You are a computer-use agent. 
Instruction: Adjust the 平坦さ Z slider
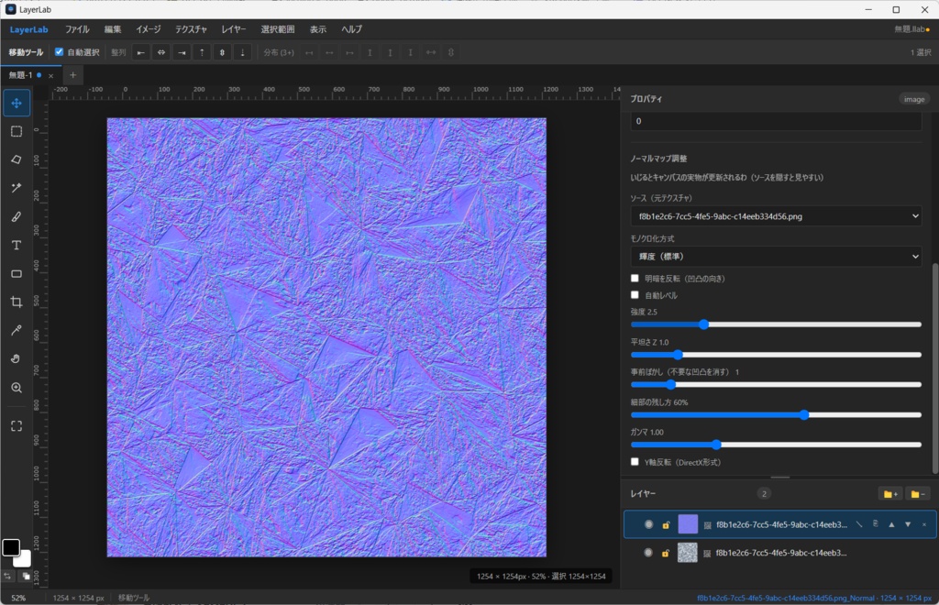pyautogui.click(x=776, y=355)
